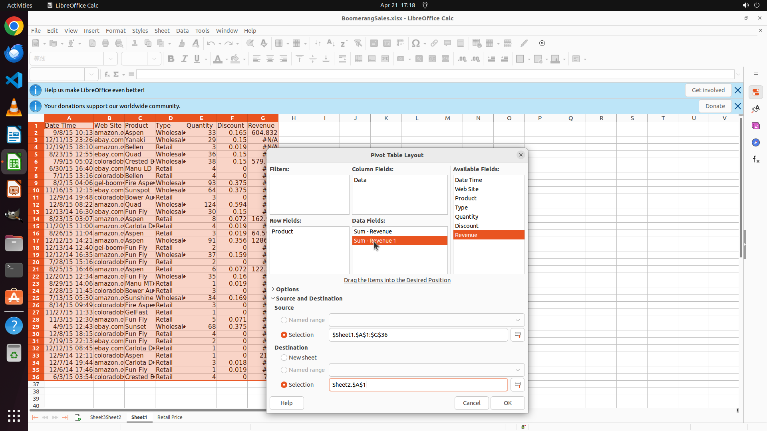Viewport: 767px width, 431px height.
Task: Click the Center Horizontally alignment icon
Action: click(x=270, y=59)
